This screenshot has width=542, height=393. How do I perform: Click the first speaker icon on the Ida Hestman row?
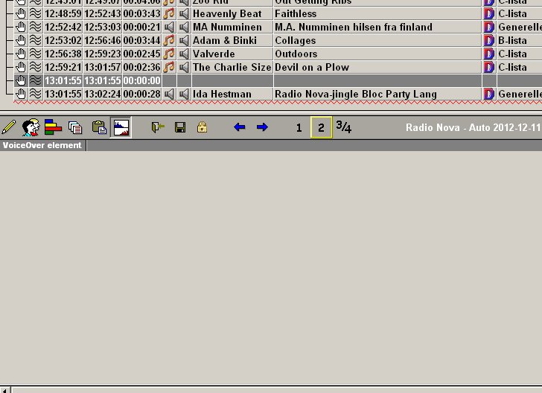point(169,94)
